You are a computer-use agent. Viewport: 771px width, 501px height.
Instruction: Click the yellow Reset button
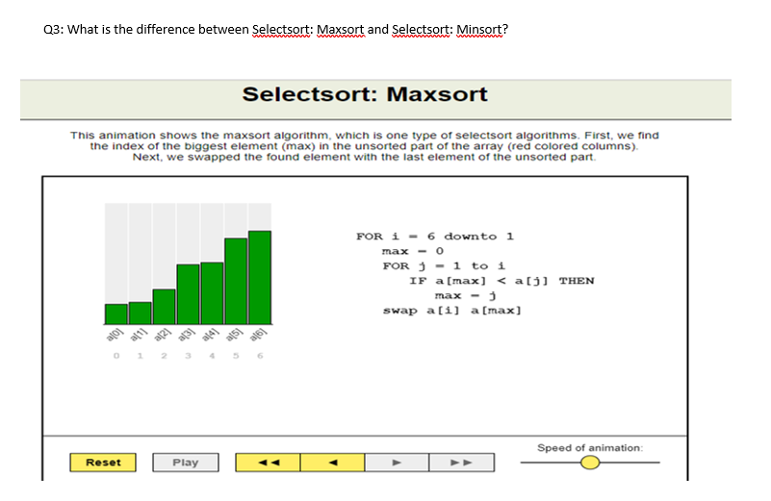(x=103, y=463)
